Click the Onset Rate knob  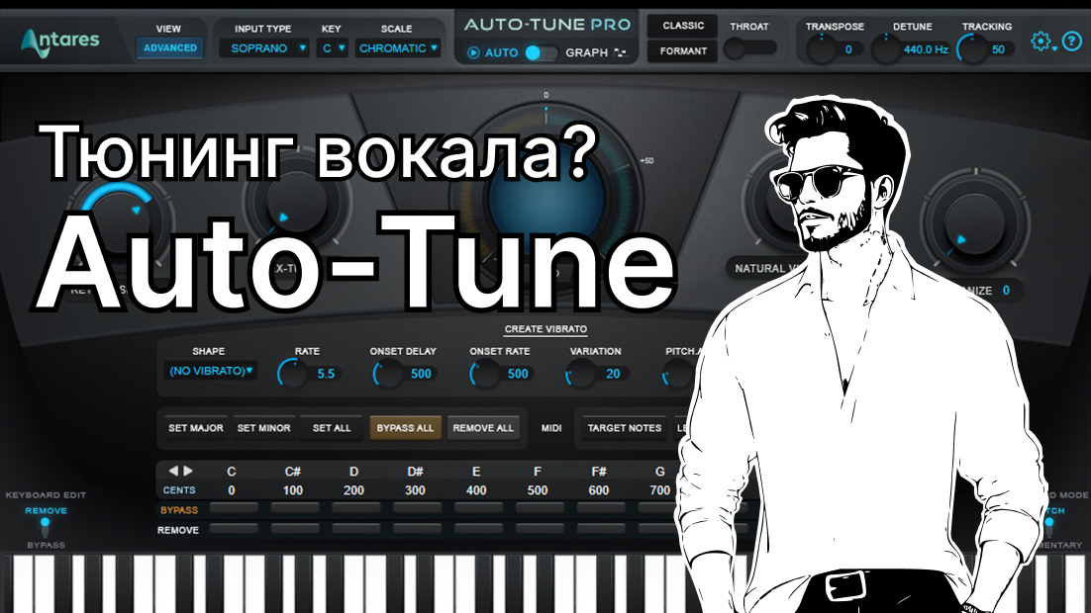(x=484, y=374)
